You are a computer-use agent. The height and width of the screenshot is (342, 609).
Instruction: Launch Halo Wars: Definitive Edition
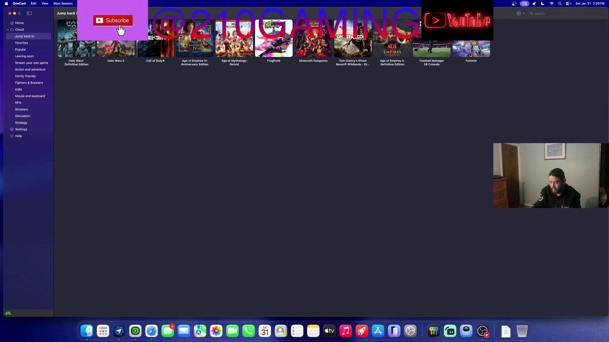click(x=76, y=43)
